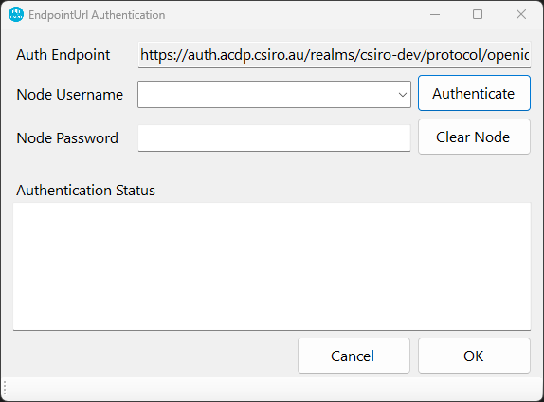Expand the Node Username dropdown arrow
544x402 pixels.
pos(403,95)
